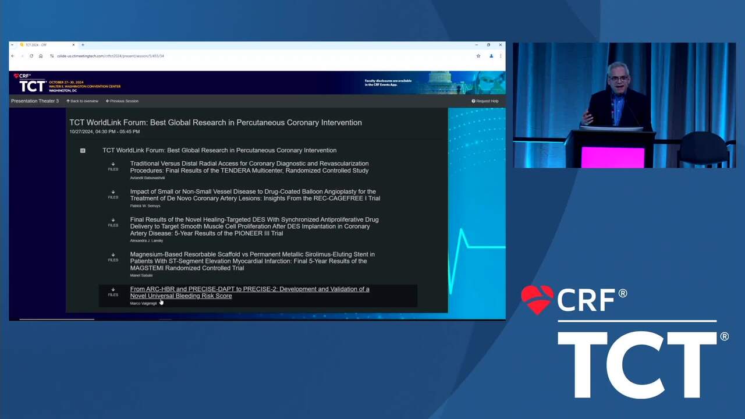Open Request Help

click(x=485, y=101)
